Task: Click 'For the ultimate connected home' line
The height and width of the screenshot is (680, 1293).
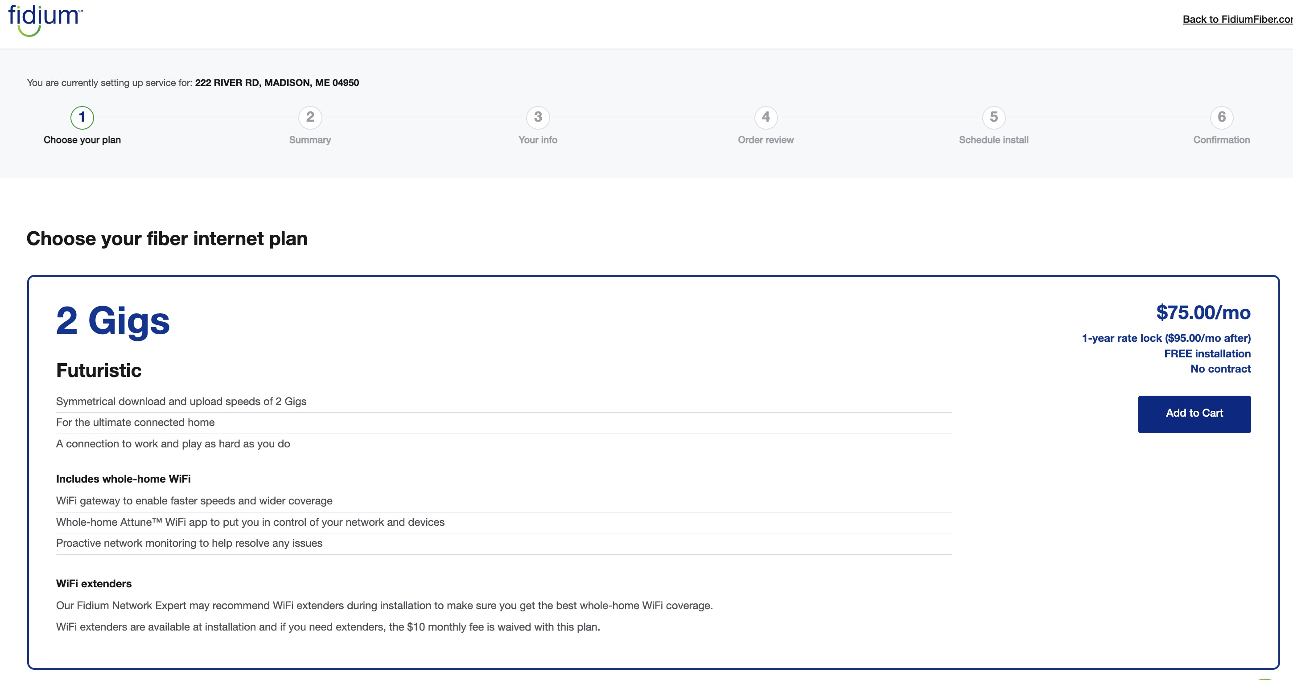Action: point(136,422)
